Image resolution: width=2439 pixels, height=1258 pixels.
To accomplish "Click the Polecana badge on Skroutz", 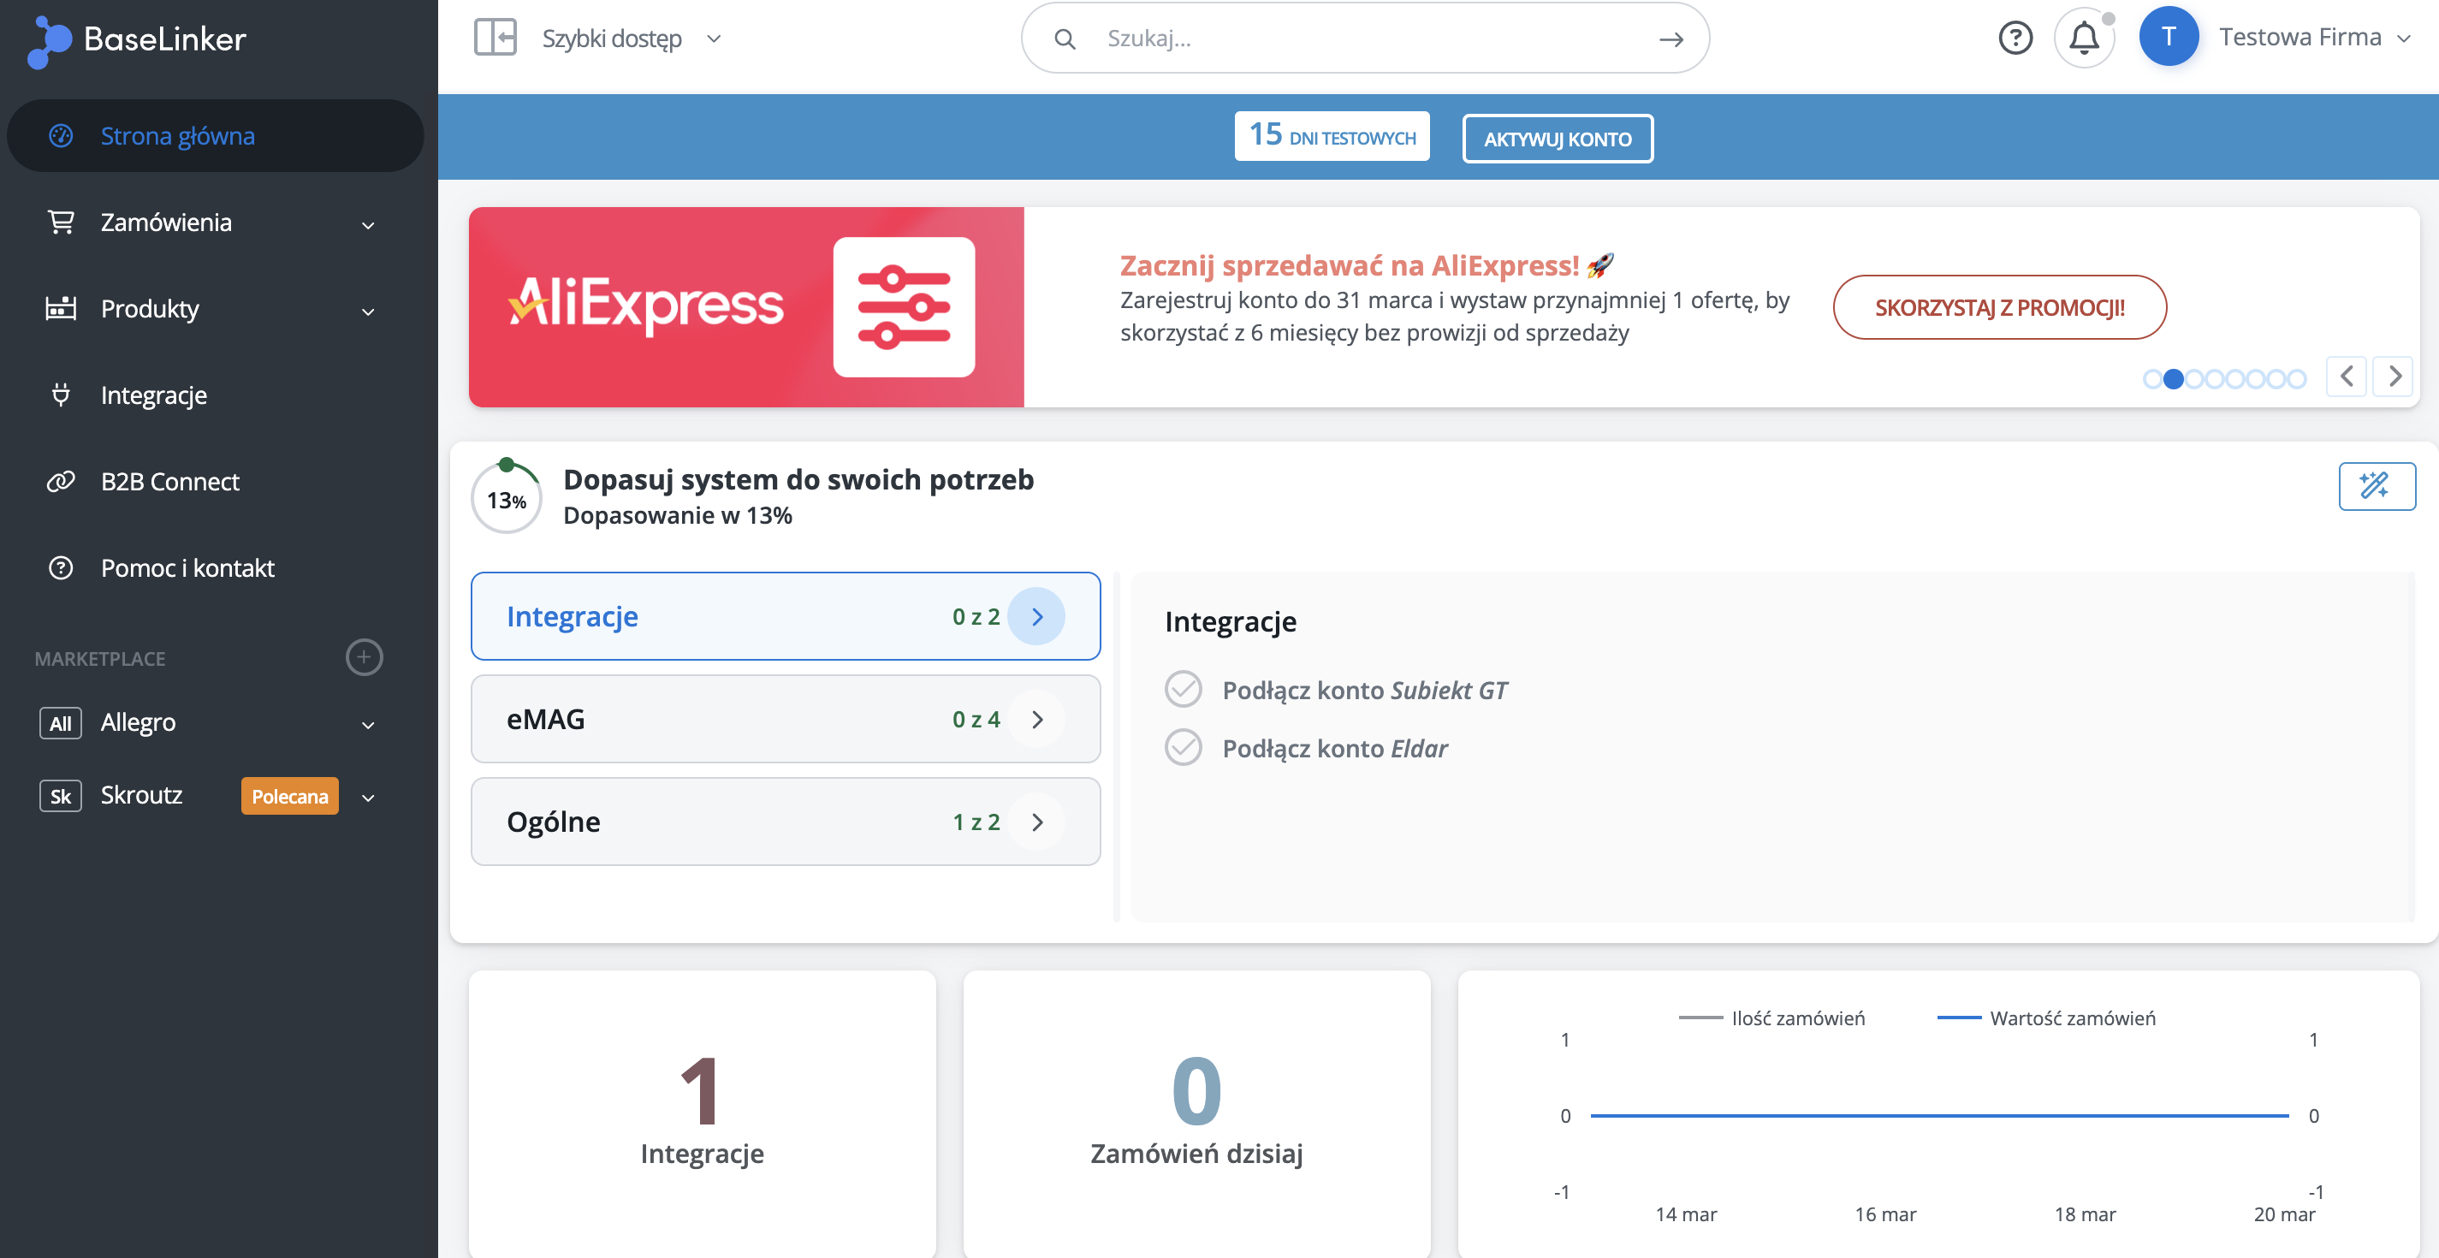I will point(290,796).
